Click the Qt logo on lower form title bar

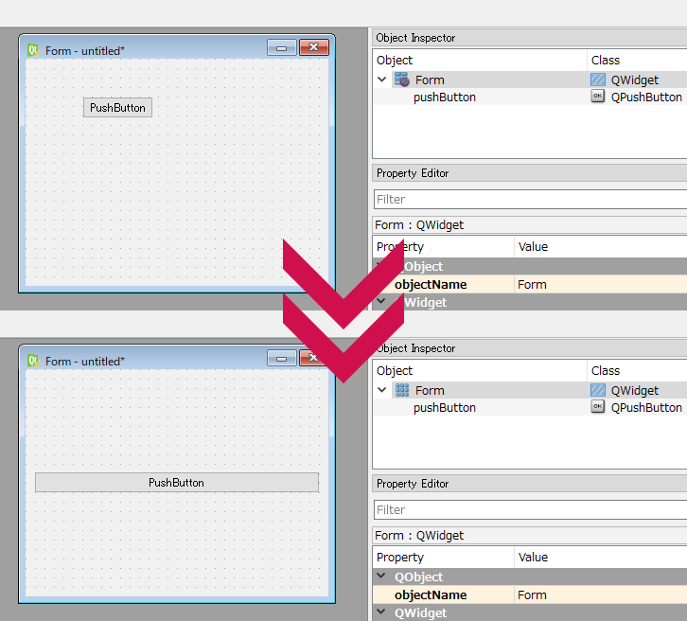[x=33, y=361]
